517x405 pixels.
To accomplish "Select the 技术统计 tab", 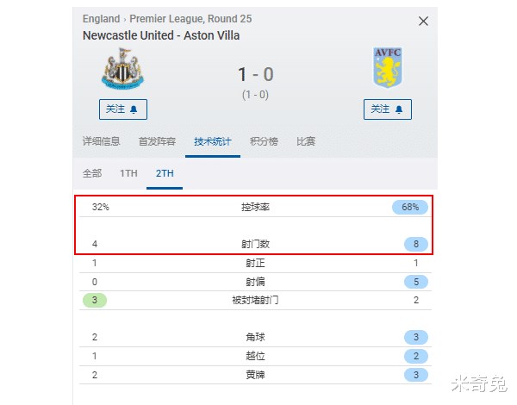I will [x=213, y=141].
